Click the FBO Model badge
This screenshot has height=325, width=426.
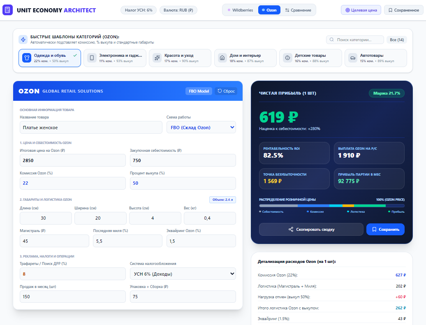click(199, 91)
